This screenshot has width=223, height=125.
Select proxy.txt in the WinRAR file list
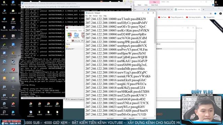pos(71,49)
